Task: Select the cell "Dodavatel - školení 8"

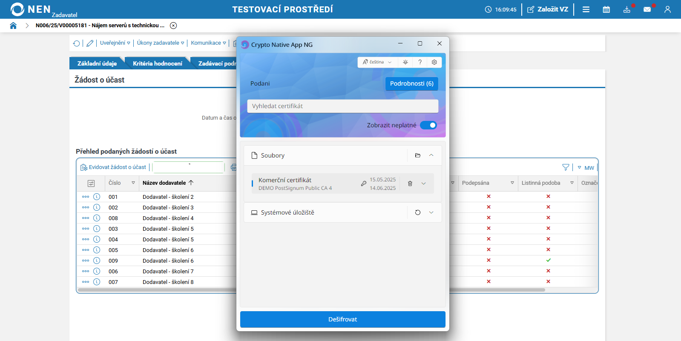Action: click(168, 282)
